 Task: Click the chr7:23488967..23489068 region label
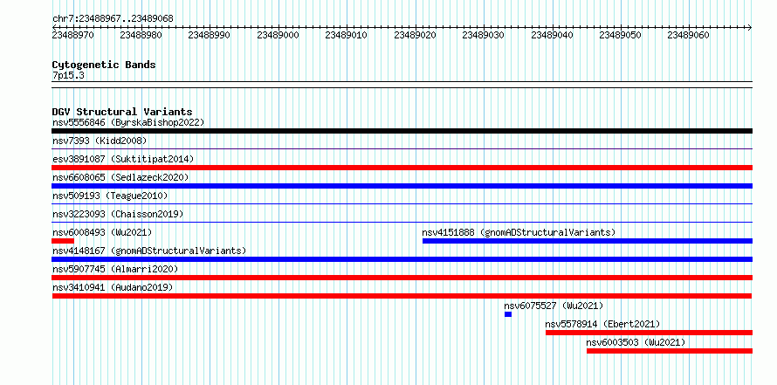pos(113,18)
